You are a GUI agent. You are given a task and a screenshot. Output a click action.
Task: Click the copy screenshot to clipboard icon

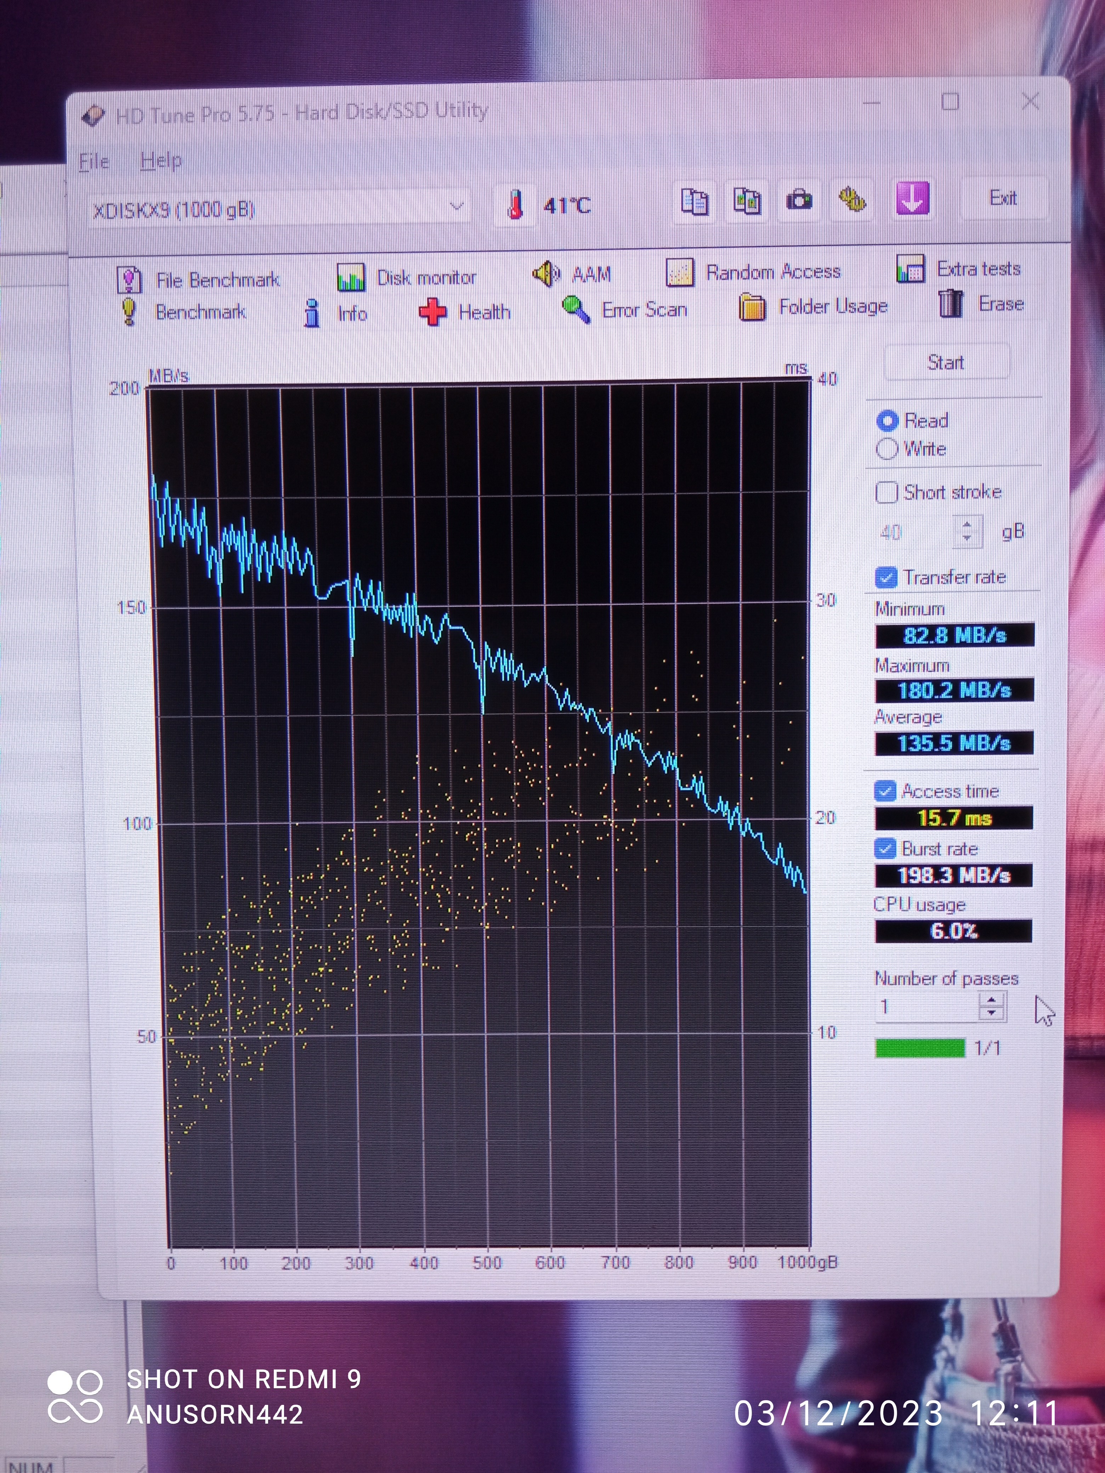point(747,200)
